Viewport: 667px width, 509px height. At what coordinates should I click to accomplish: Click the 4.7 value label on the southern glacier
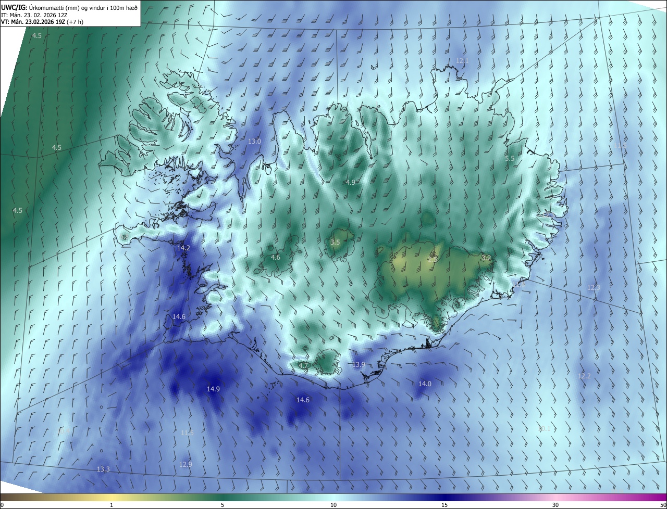pos(303,366)
